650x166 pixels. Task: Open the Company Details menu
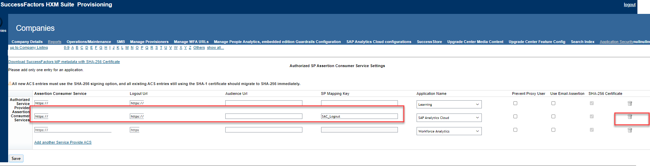tap(27, 42)
